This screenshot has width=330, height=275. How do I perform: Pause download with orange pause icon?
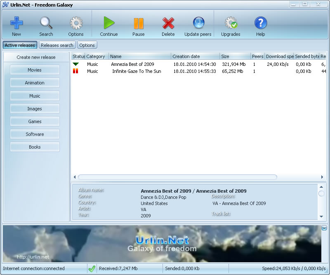click(x=139, y=23)
